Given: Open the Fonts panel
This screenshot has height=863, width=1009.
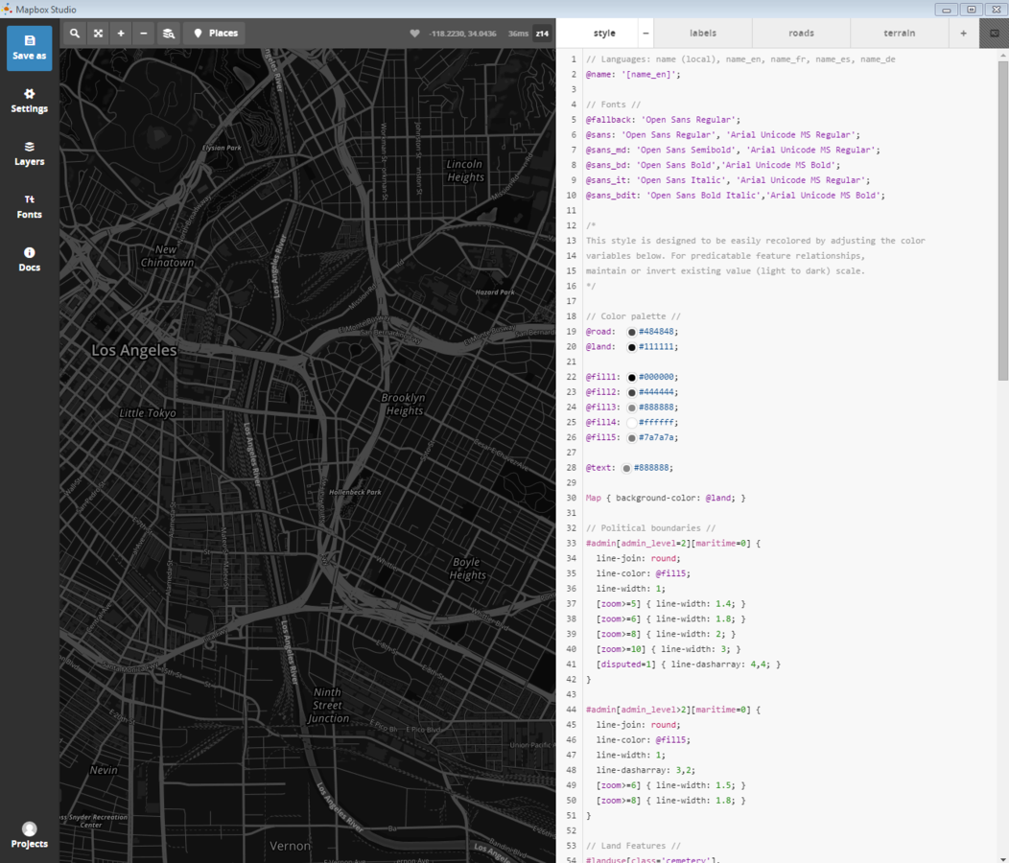Looking at the screenshot, I should [x=29, y=206].
